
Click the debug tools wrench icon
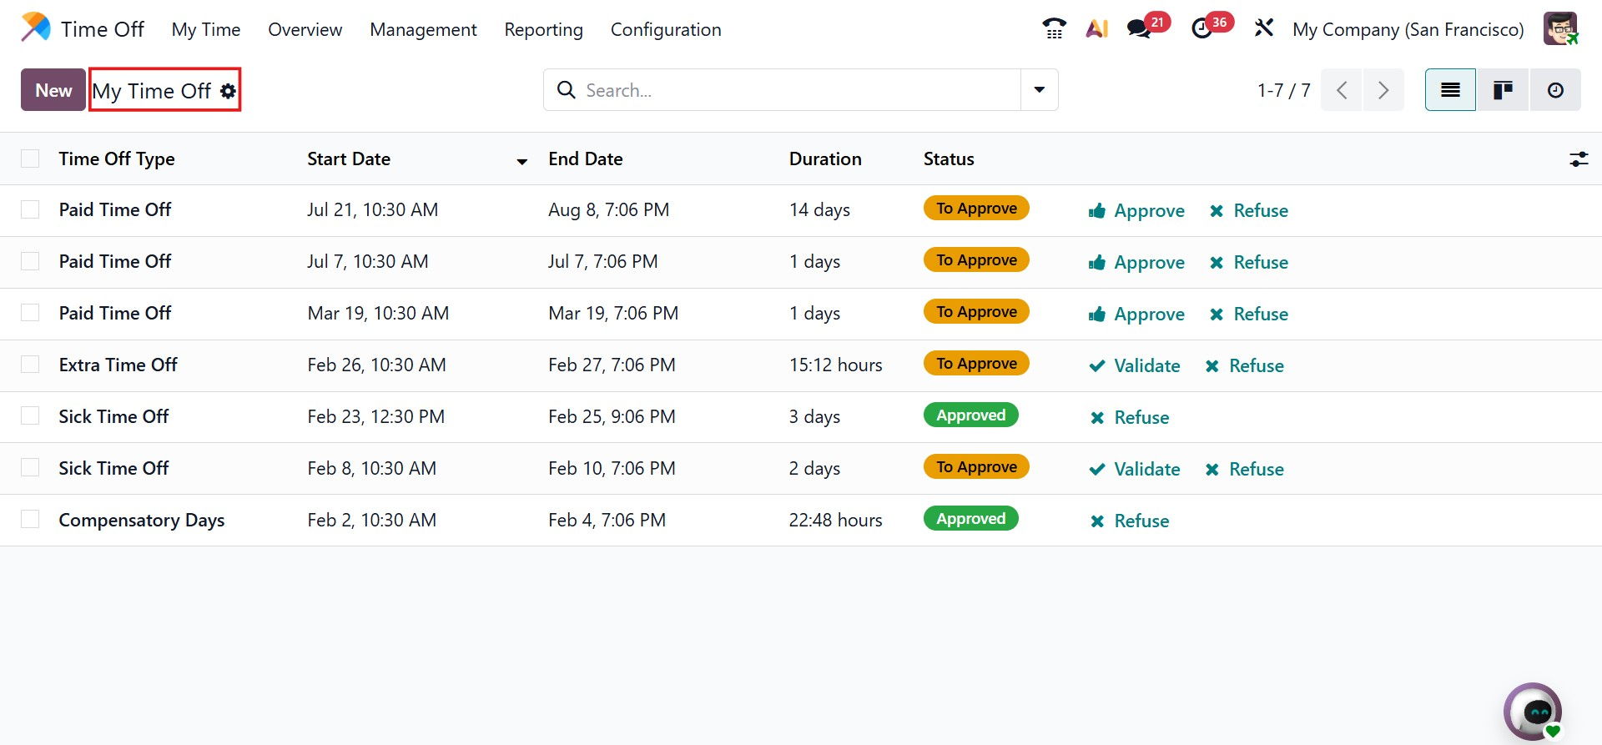[x=1263, y=29]
